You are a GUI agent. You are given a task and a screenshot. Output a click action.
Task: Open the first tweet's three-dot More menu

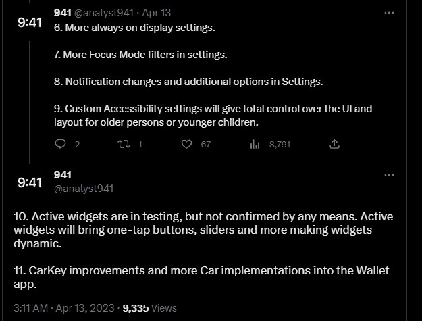click(x=389, y=13)
